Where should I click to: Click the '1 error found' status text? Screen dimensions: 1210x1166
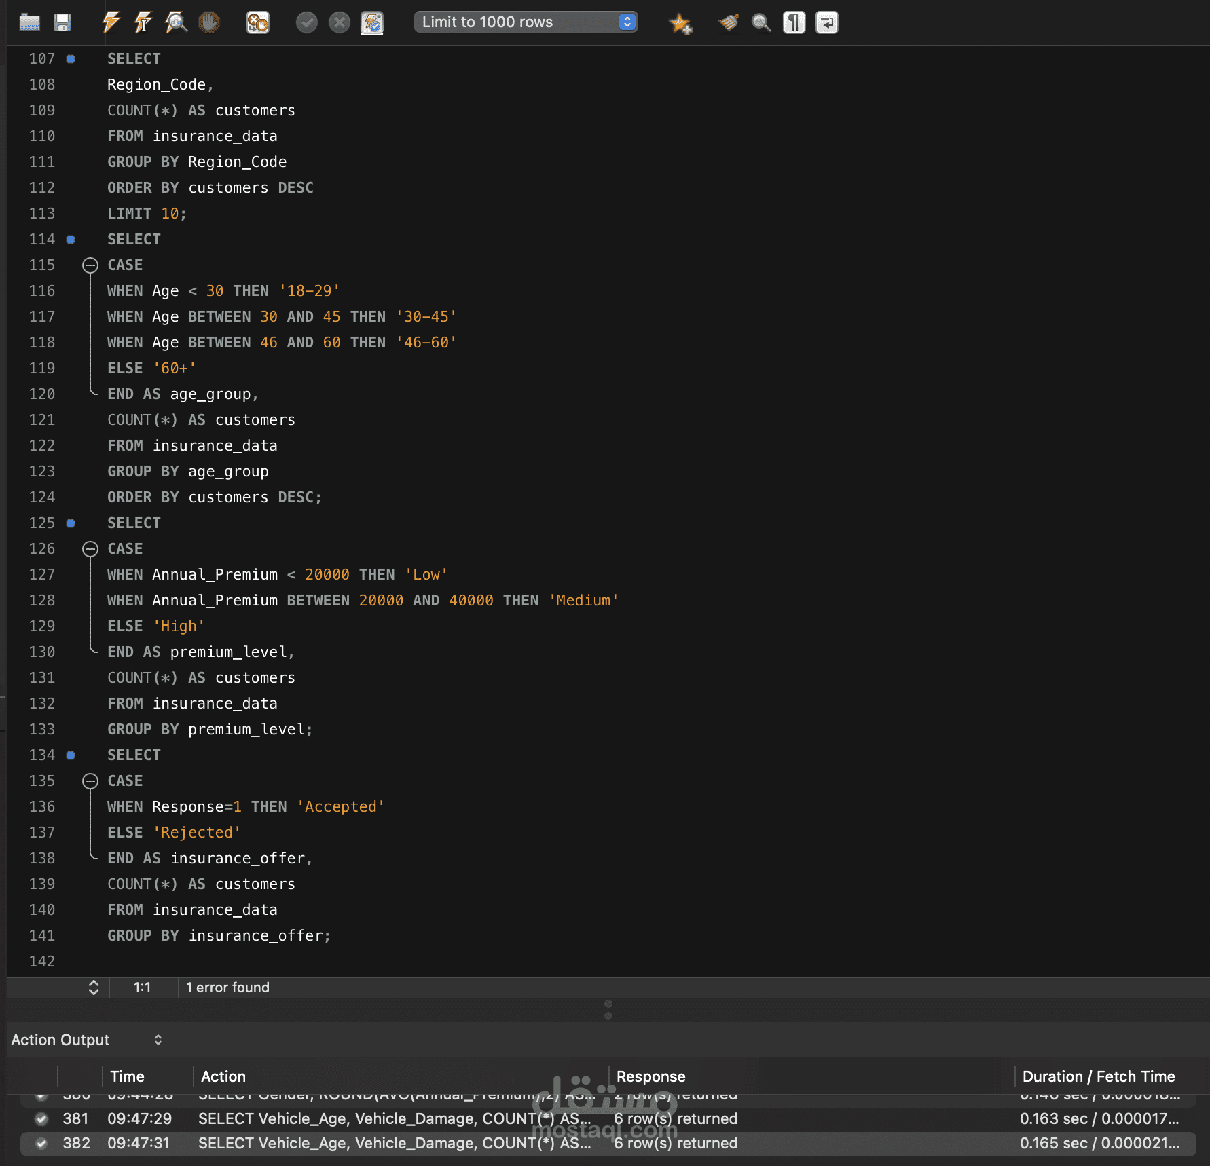tap(227, 988)
